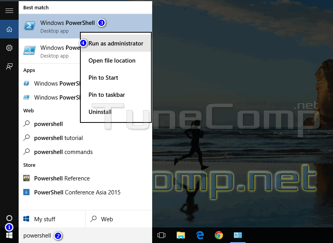Image resolution: width=333 pixels, height=243 pixels.
Task: Open the "powershell tutorial" web suggestion
Action: coord(85,138)
